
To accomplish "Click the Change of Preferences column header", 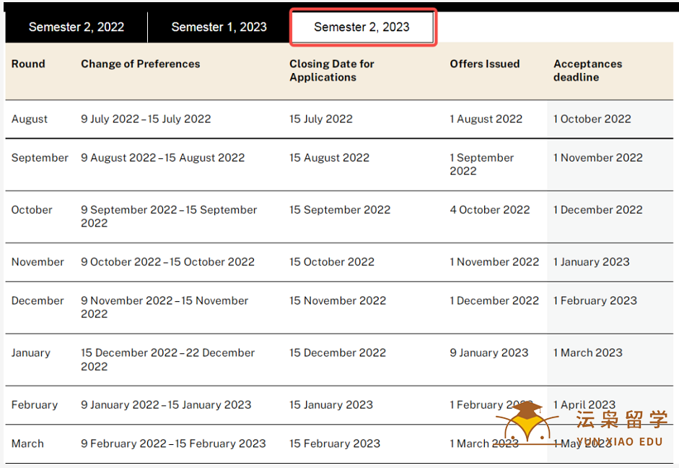I will 140,64.
